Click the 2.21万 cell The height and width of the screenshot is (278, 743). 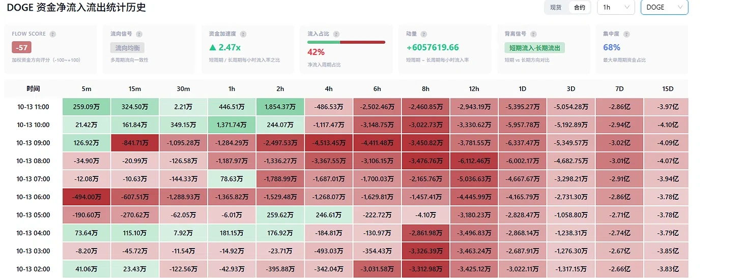click(x=183, y=107)
